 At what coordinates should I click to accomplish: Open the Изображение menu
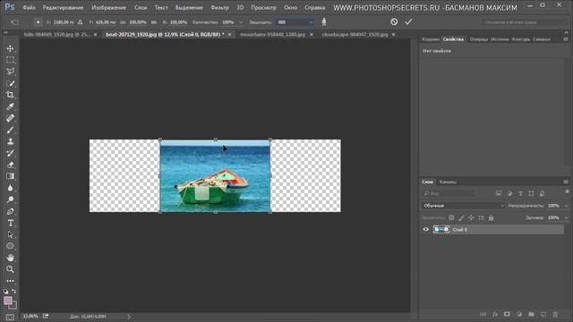108,8
